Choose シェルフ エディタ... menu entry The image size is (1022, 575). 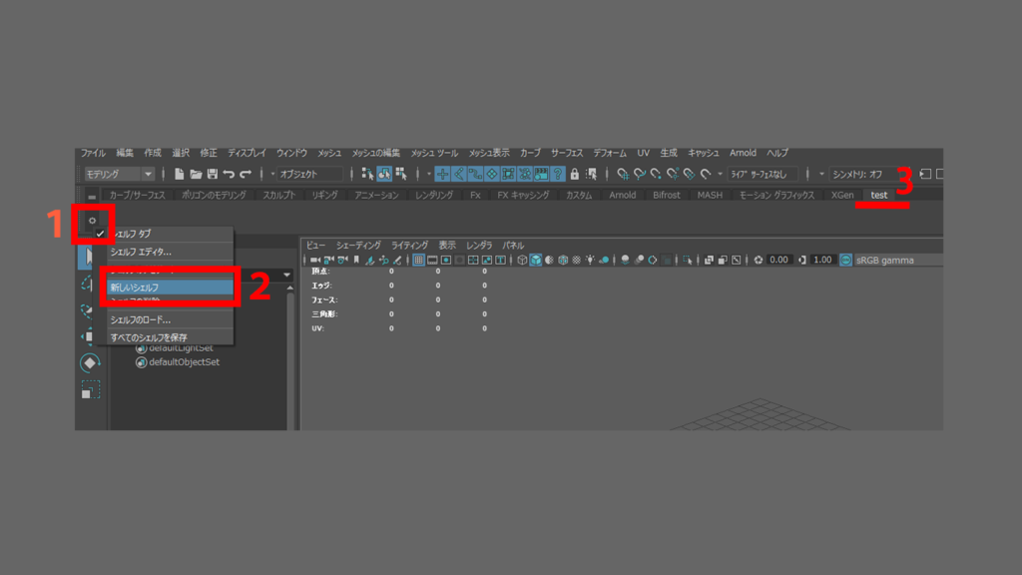pyautogui.click(x=170, y=252)
